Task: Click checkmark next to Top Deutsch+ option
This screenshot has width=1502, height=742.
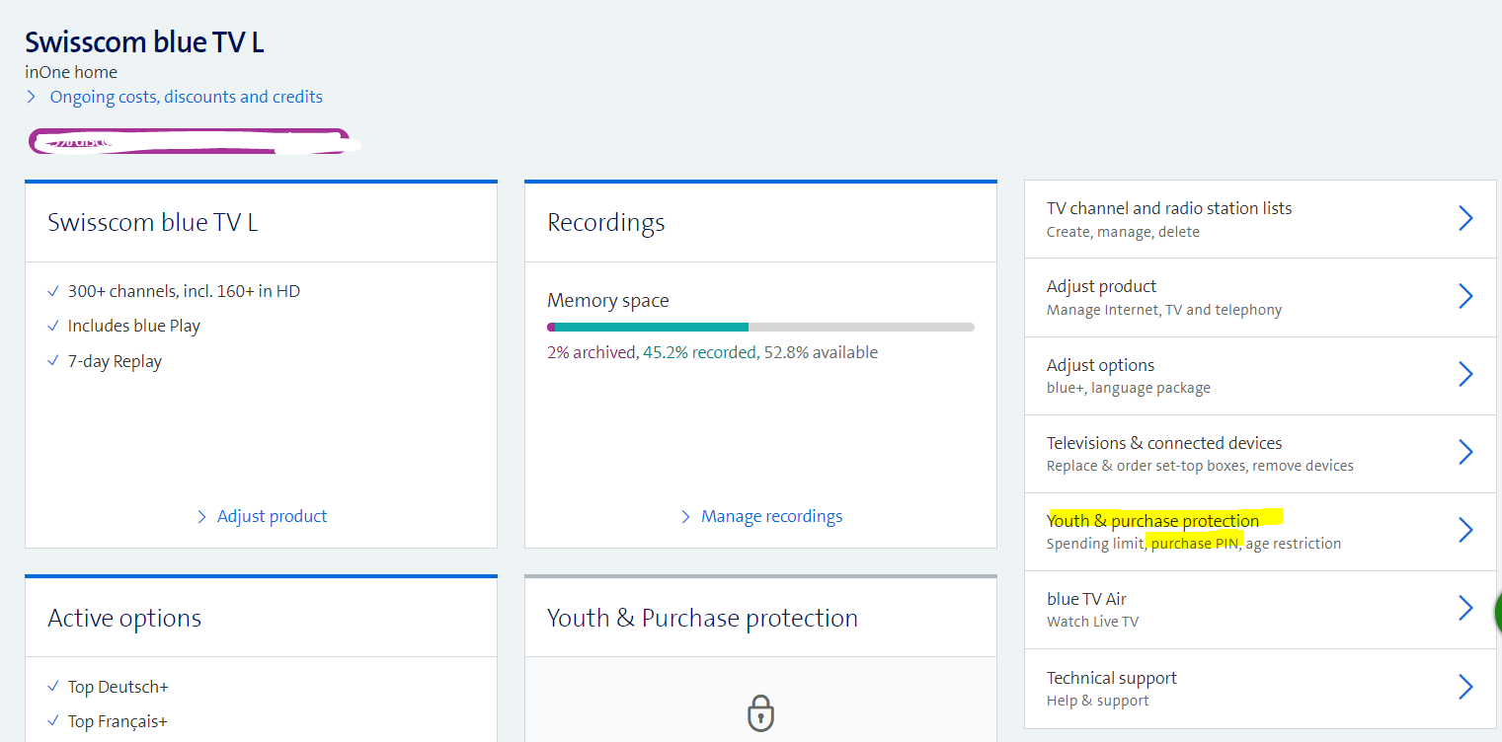Action: point(53,687)
